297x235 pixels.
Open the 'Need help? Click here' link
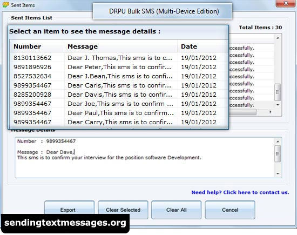click(240, 192)
